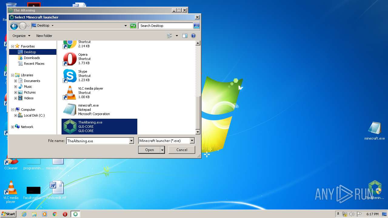Select the Skype shortcut file

point(99,76)
